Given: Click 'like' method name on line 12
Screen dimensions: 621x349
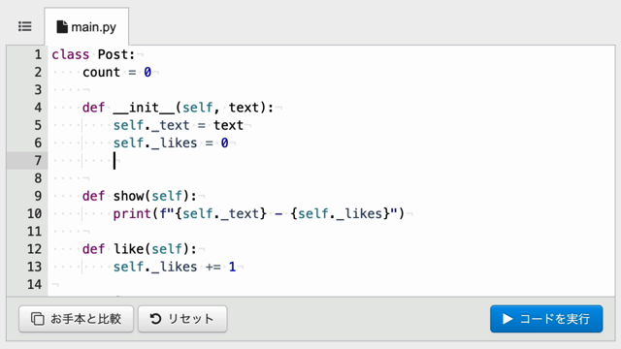Looking at the screenshot, I should coord(129,249).
